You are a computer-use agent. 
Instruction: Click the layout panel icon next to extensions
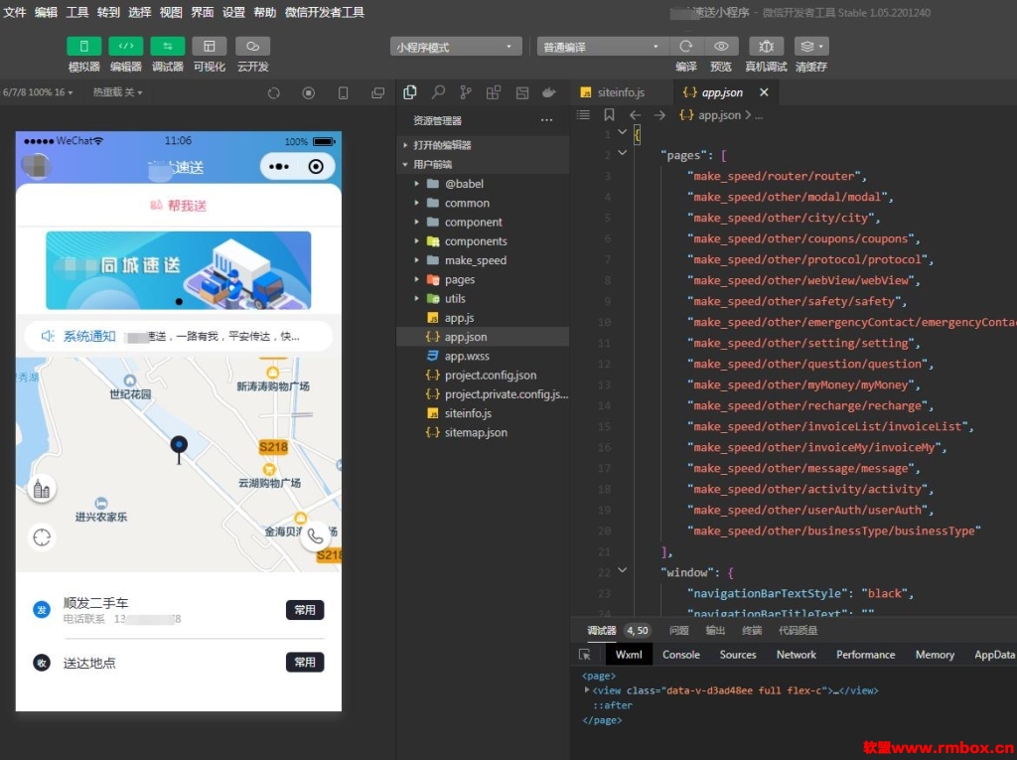pos(522,92)
